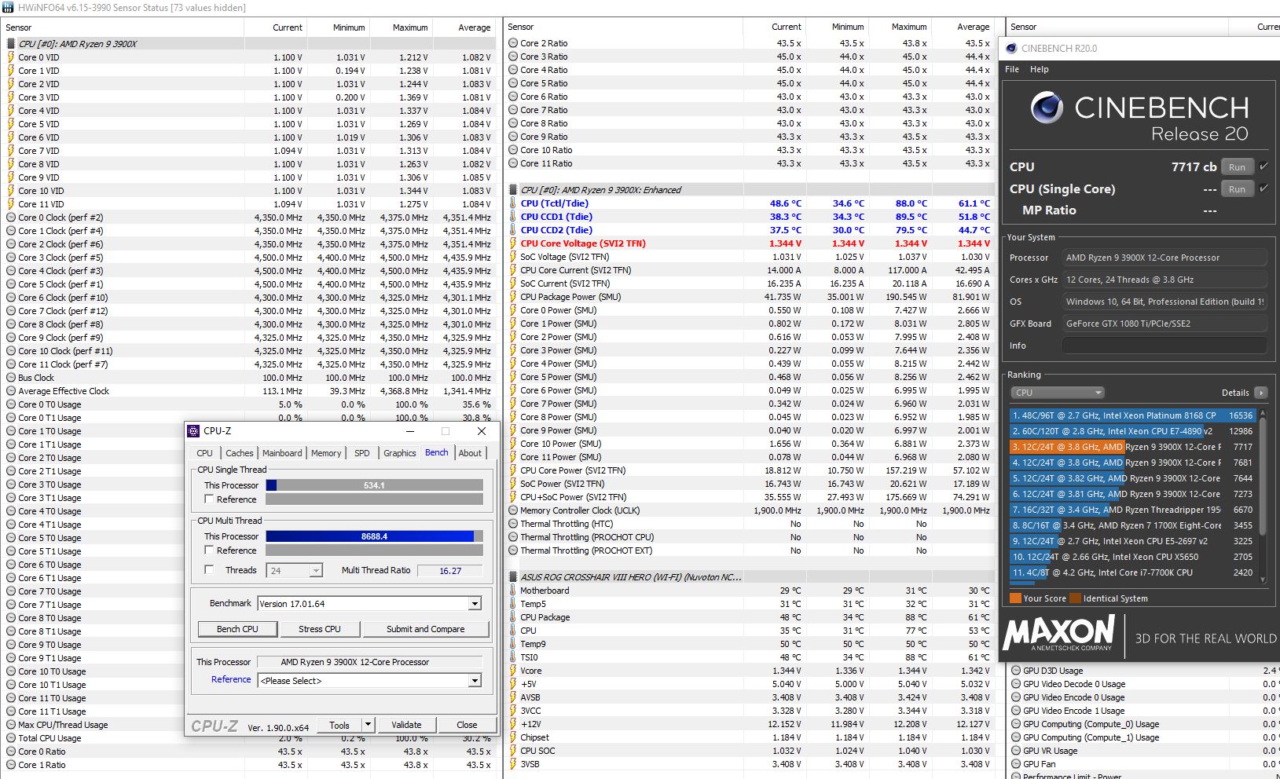Click the Stress CPU button
The image size is (1280, 779).
[x=320, y=629]
